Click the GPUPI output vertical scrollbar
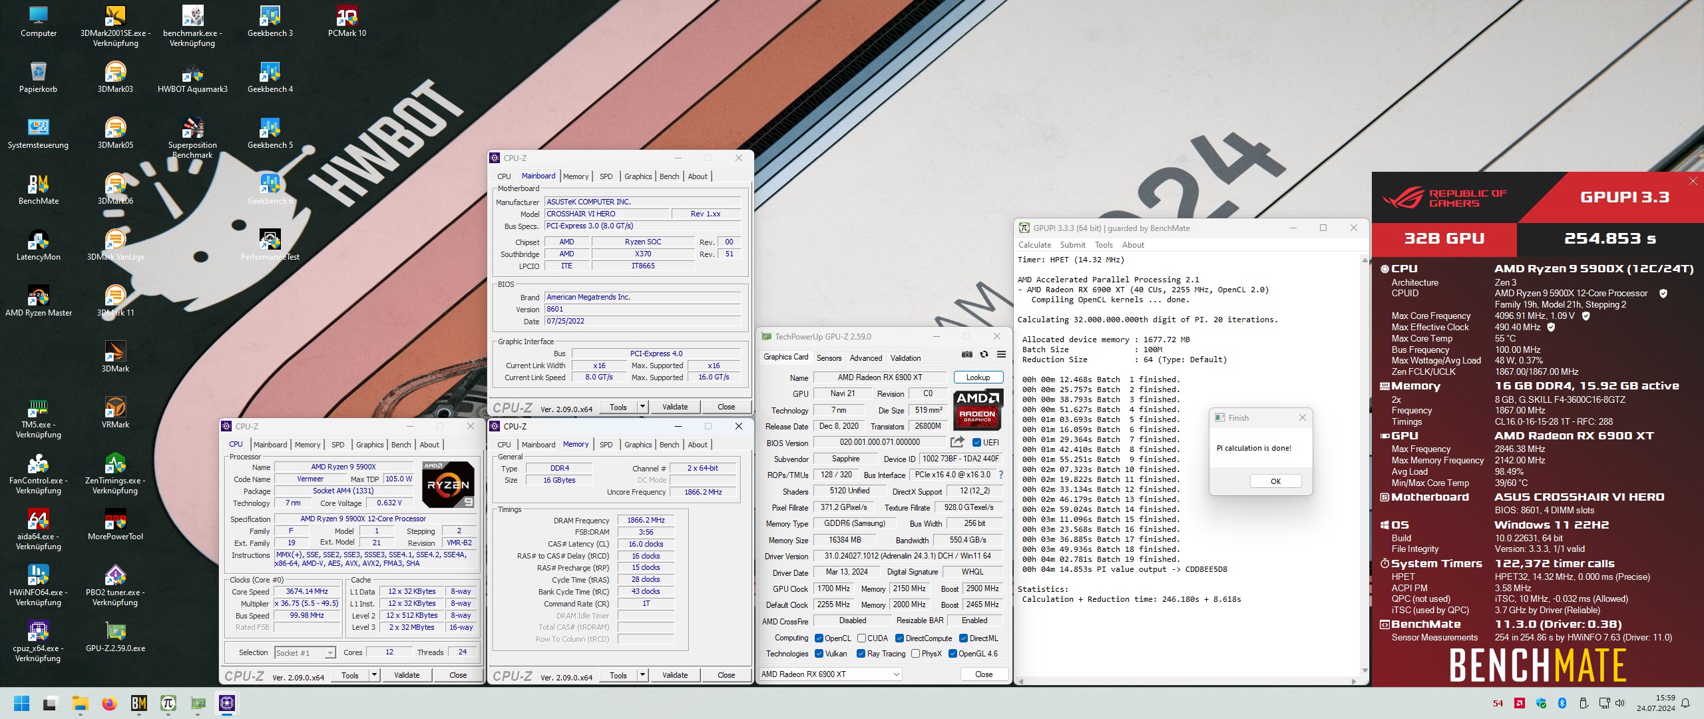Screen dimensions: 1704x719 pos(1365,465)
